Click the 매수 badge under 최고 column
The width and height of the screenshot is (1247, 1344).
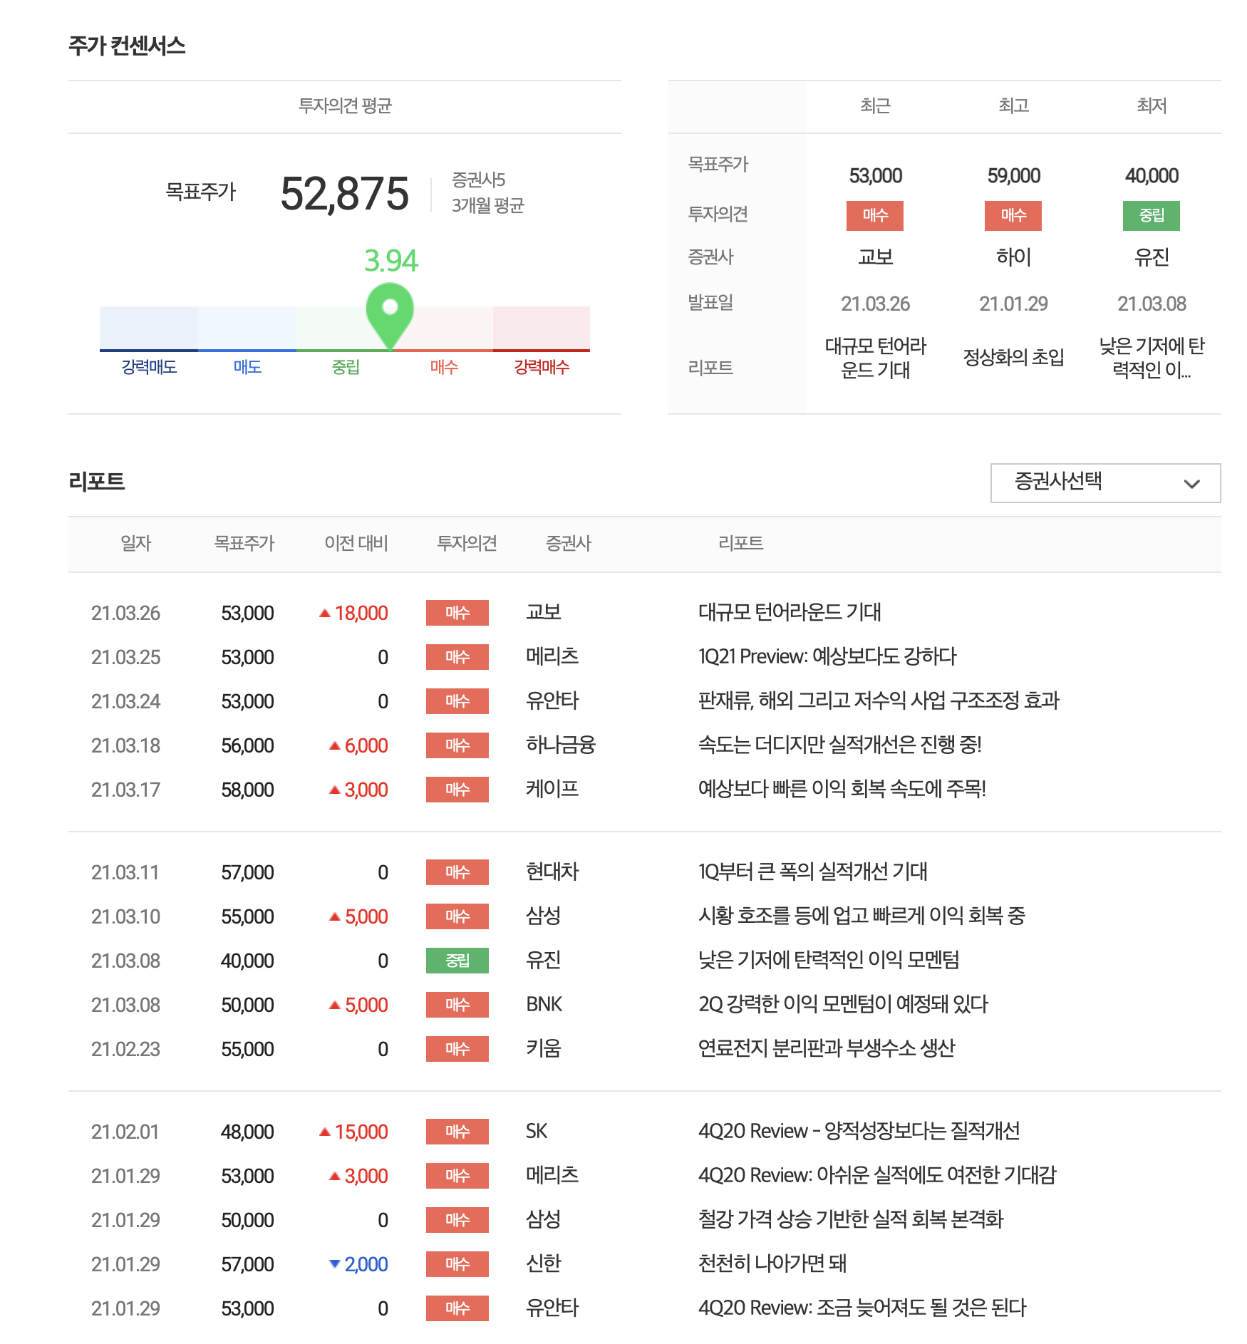[x=1013, y=215]
